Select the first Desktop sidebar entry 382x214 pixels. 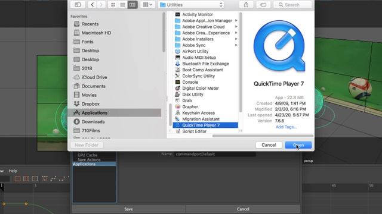point(90,51)
